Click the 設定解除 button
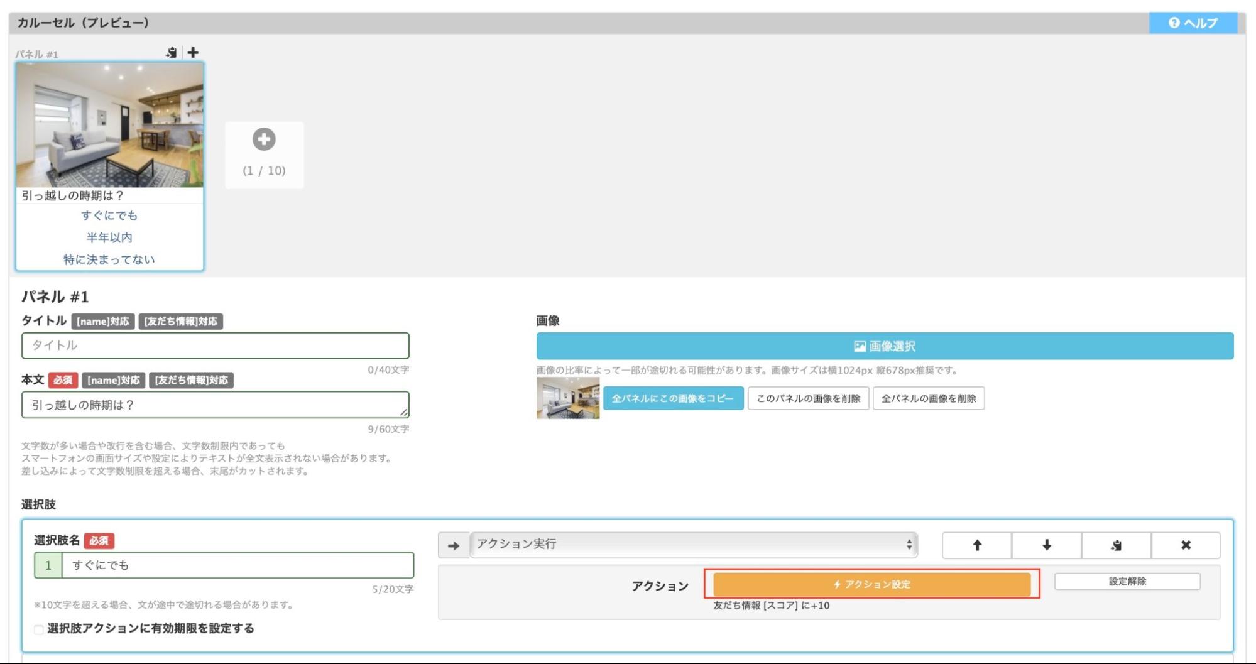This screenshot has width=1256, height=664. tap(1127, 582)
